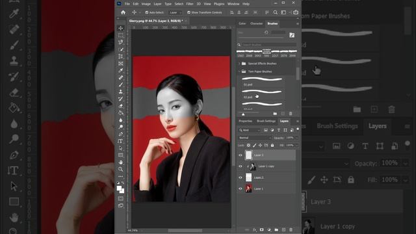
Task: Open the Layers panel flyout menu
Action: point(298,122)
